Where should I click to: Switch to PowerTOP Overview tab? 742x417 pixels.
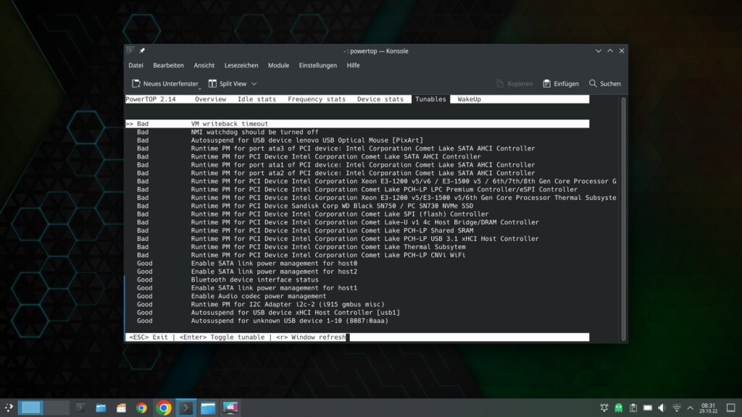coord(211,99)
